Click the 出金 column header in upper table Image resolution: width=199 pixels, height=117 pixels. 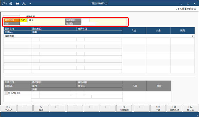[158, 30]
